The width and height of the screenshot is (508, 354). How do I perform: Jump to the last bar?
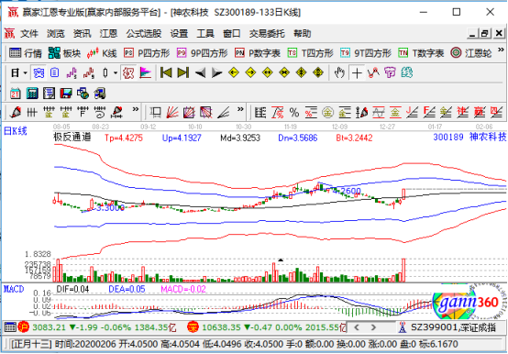tap(183, 72)
